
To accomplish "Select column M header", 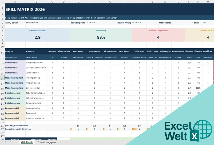I will [189, 2].
